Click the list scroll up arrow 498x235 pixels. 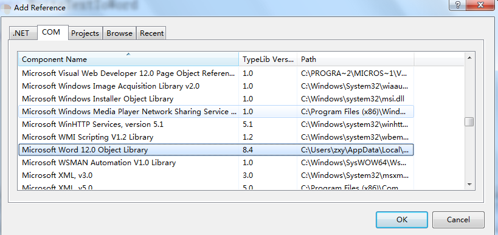(469, 58)
